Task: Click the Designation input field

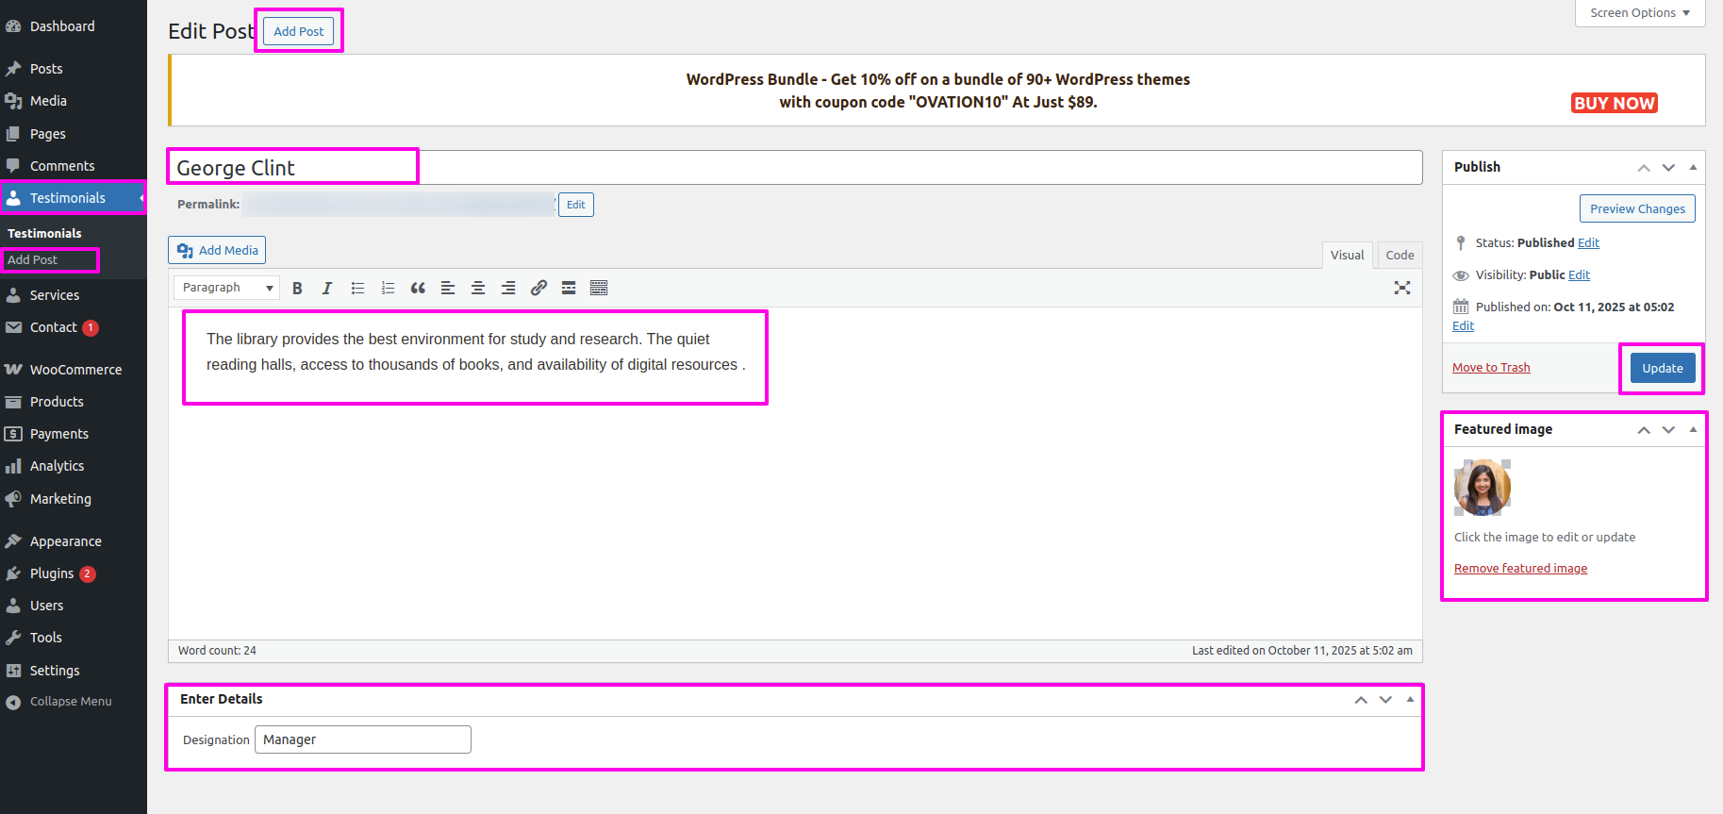Action: click(363, 739)
